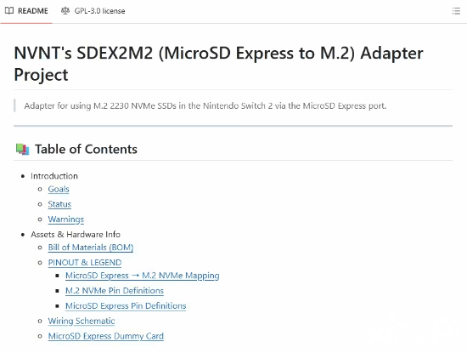Viewport: 467px width, 353px height.
Task: Go to the Warnings link
Action: click(x=66, y=219)
